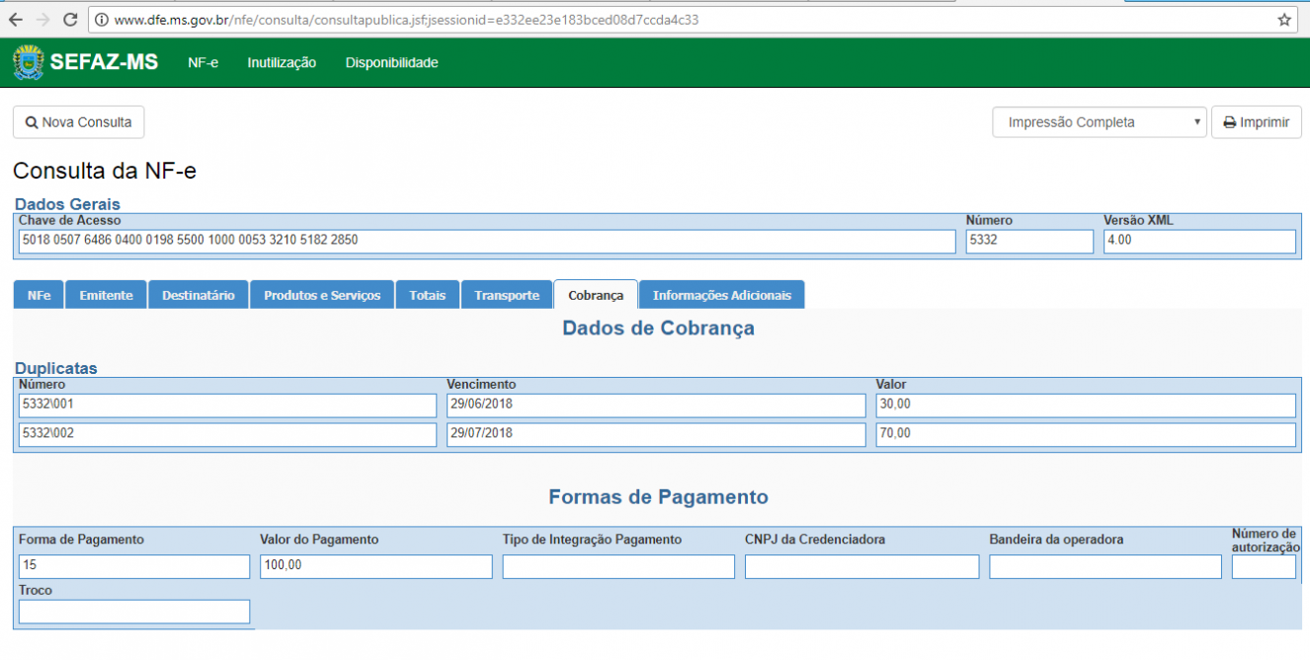Switch to the Emitente tab

click(106, 295)
